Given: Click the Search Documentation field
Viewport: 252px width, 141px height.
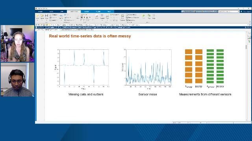Looking at the screenshot, I should (229, 11).
